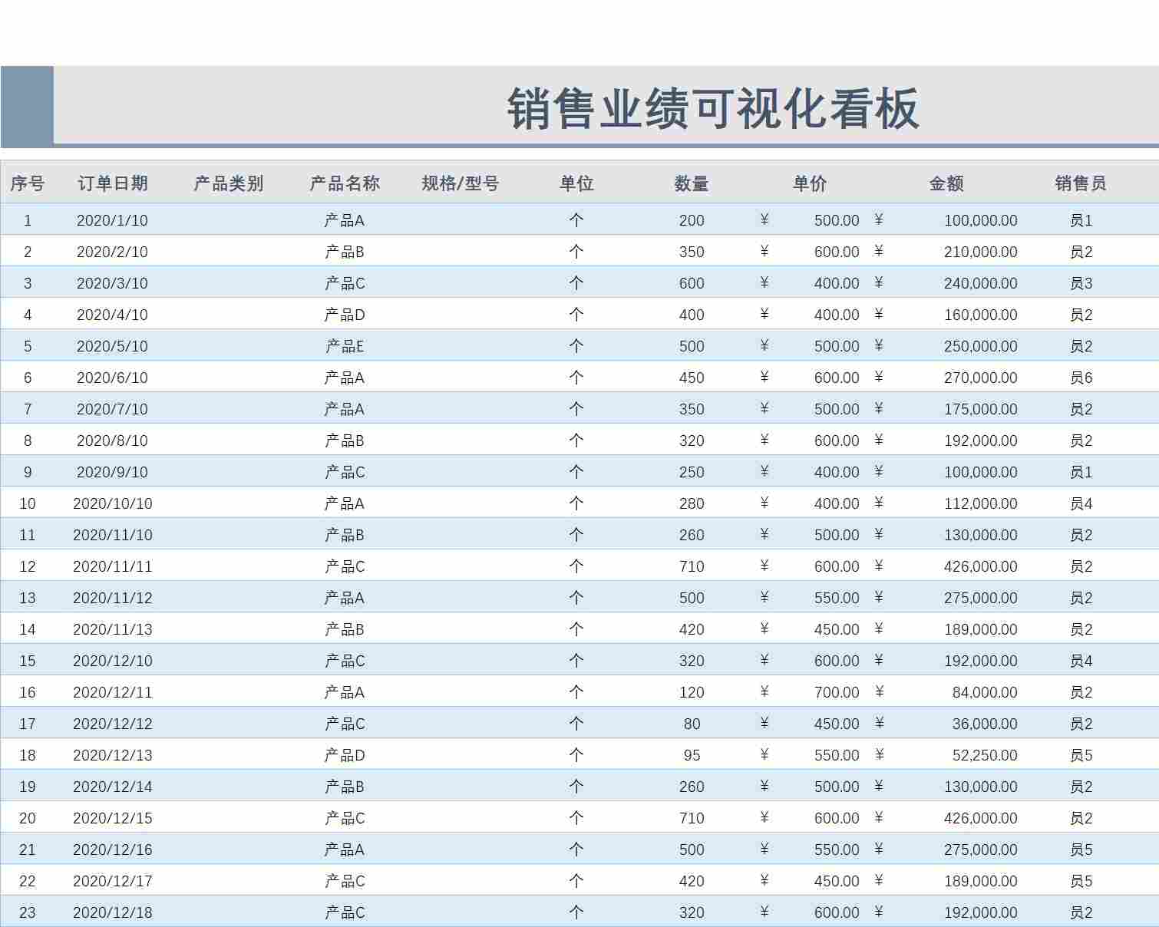Select the amount 426,000.00 in row 20

981,817
